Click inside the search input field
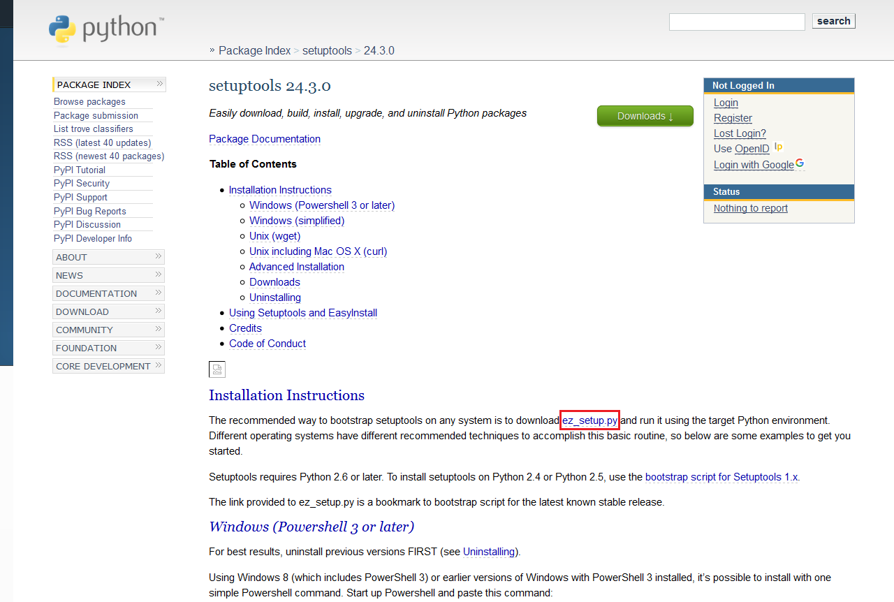This screenshot has height=602, width=894. (736, 22)
